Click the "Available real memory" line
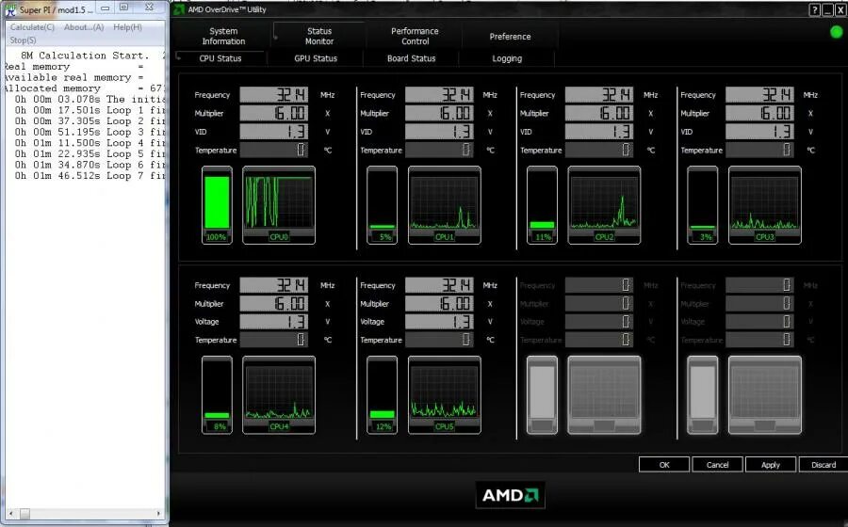 coord(73,77)
